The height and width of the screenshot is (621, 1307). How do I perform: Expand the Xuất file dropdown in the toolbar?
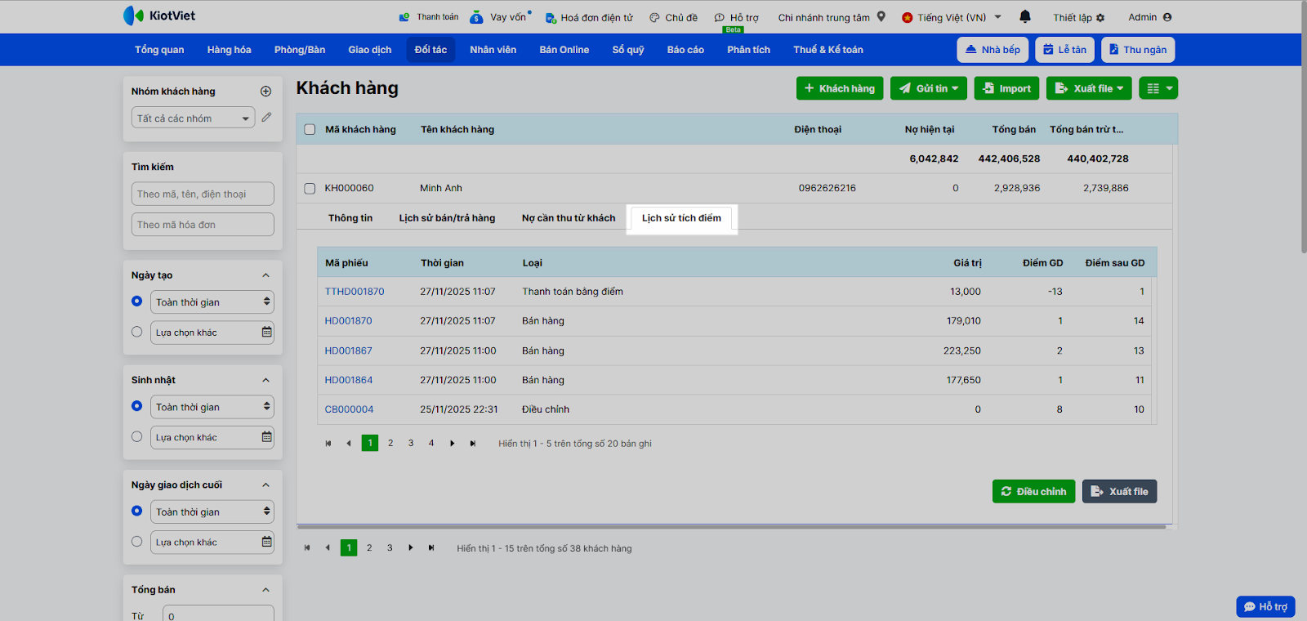click(1089, 88)
